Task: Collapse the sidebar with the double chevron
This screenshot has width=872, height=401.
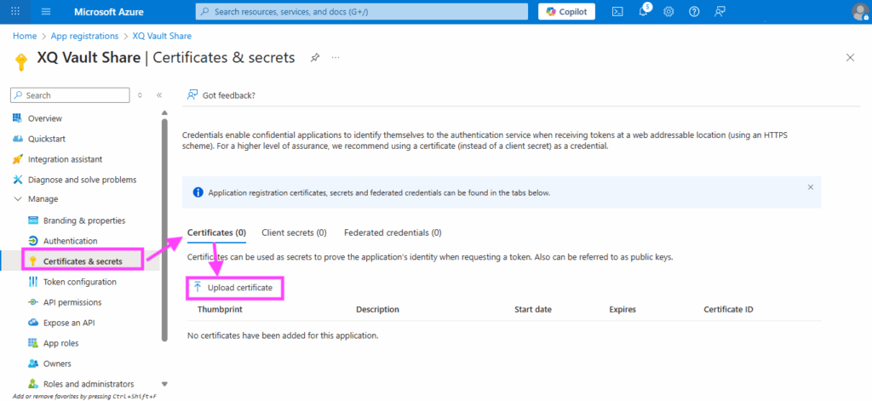Action: coord(159,95)
